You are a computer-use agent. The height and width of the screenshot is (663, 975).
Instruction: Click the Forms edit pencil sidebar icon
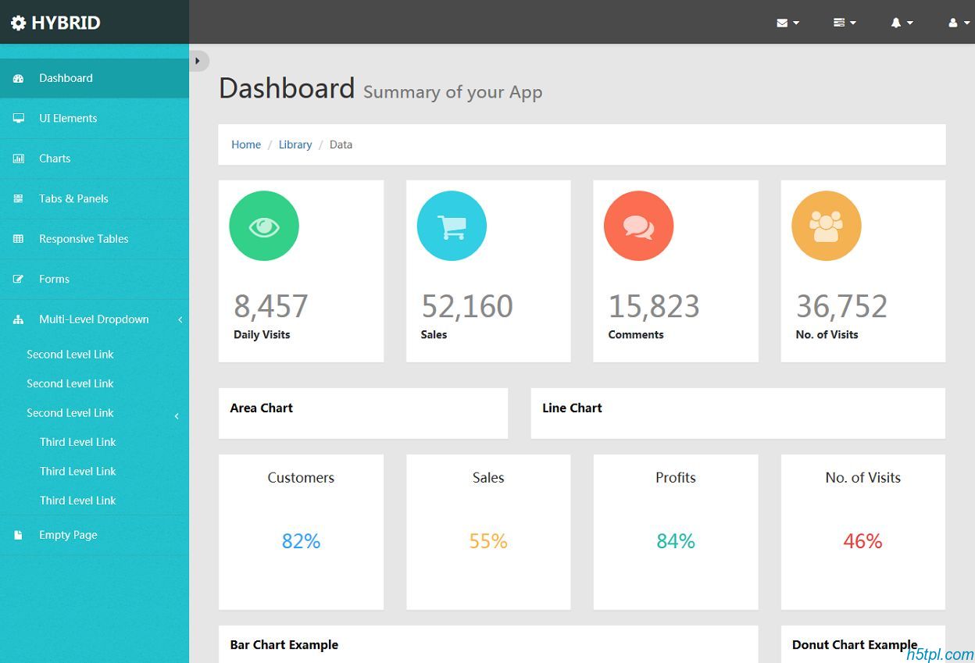coord(19,279)
